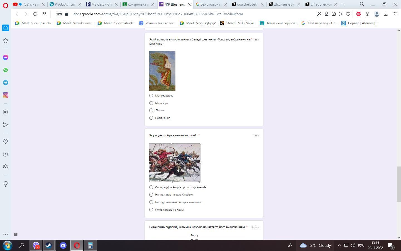Open WhatsApp in sidebar

pos(6,70)
